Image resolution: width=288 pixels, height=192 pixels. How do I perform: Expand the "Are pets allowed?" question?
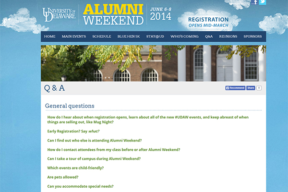pos(63,177)
